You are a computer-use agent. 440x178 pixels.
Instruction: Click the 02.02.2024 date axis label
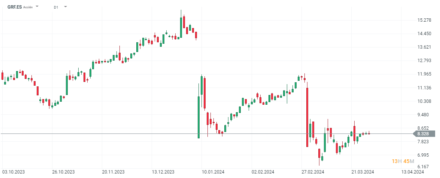(263, 172)
